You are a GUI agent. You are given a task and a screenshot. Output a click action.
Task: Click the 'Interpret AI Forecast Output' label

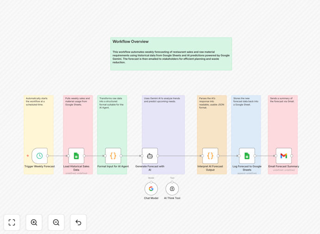coord(210,168)
